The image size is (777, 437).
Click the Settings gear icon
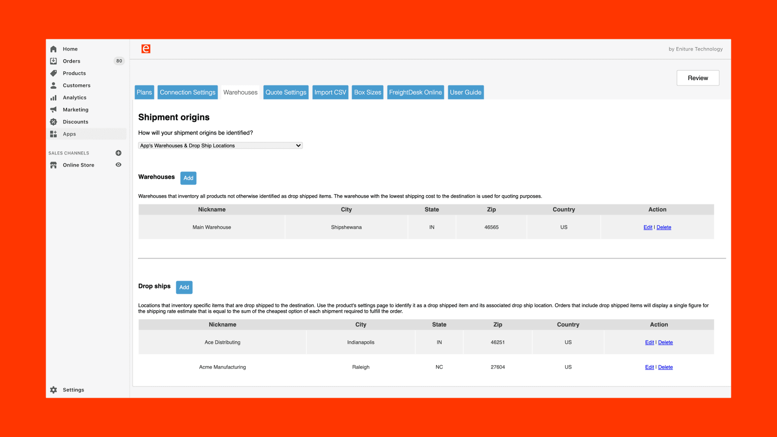pyautogui.click(x=53, y=390)
